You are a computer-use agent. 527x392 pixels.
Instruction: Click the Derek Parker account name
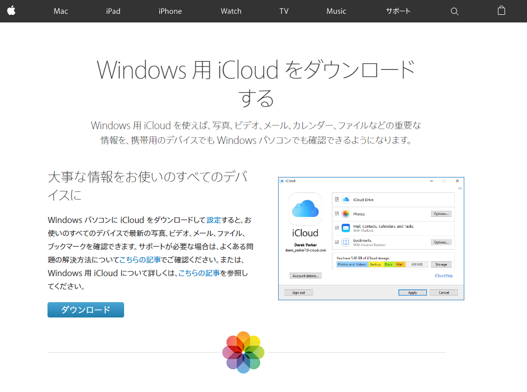(305, 245)
